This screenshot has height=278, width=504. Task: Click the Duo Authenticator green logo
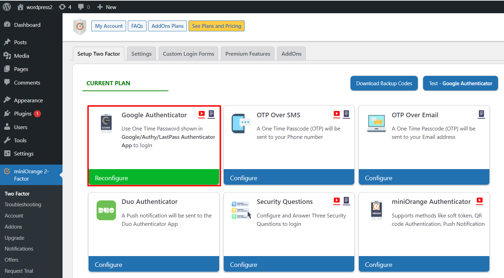pos(106,210)
